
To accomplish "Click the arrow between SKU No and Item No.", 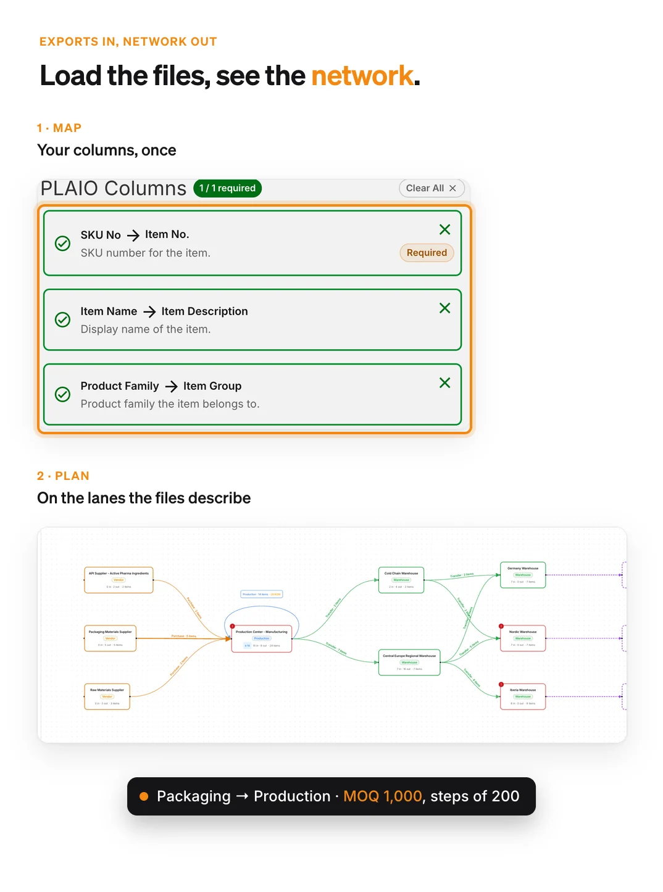I will [x=133, y=235].
